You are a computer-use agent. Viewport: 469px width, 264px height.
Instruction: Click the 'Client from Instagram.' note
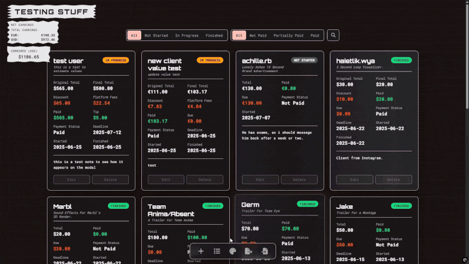point(359,158)
